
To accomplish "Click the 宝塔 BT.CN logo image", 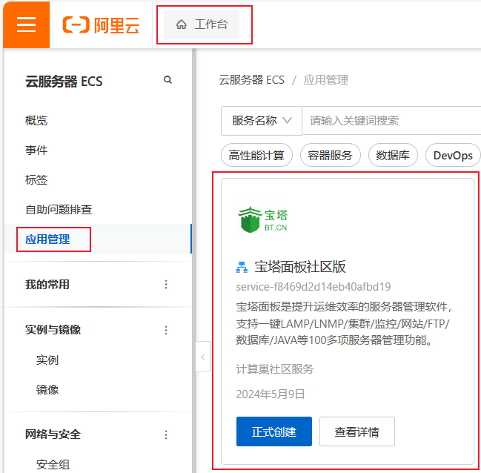I will [262, 219].
